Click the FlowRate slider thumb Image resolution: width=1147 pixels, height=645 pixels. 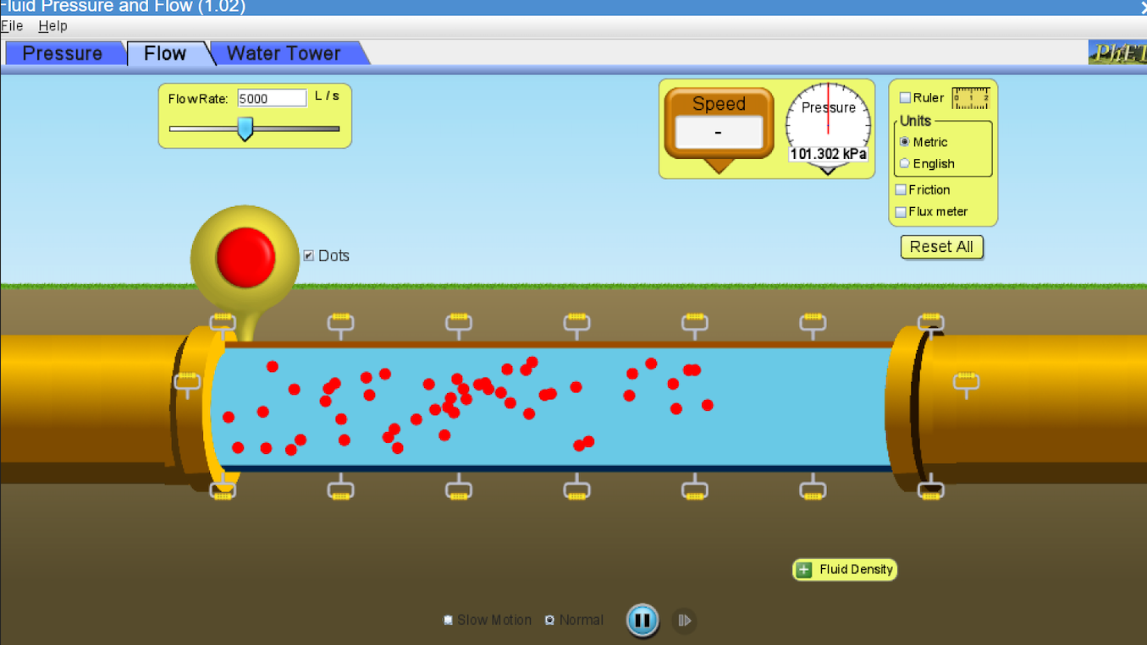pyautogui.click(x=245, y=128)
